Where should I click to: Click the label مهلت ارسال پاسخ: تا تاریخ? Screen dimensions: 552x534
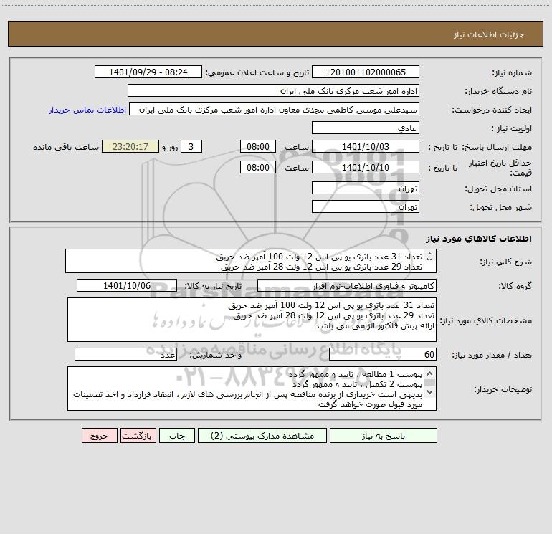pos(480,147)
